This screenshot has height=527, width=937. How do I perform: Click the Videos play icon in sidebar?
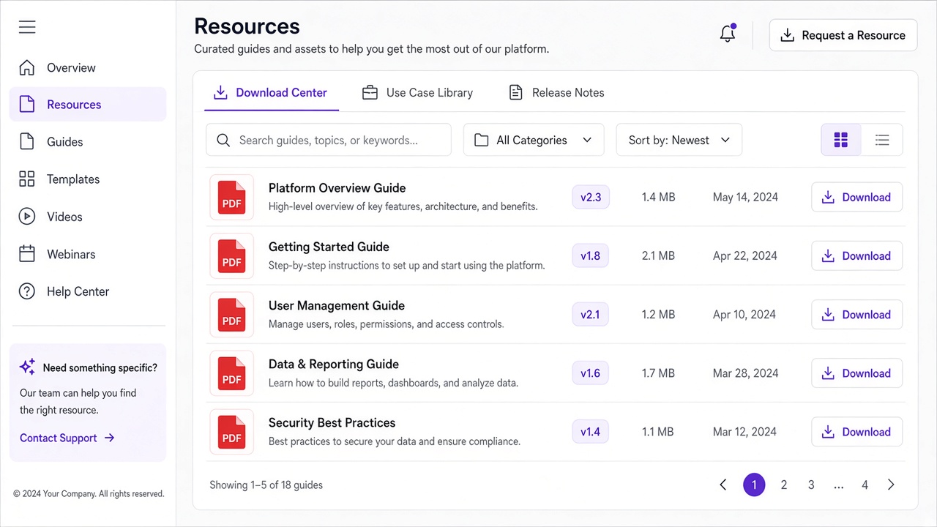pos(27,217)
